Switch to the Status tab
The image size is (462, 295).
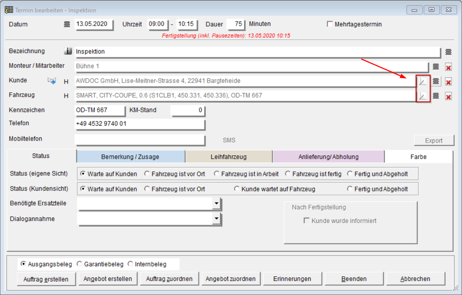[41, 156]
